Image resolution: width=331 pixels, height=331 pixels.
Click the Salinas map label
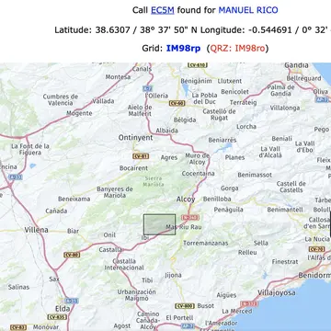point(18,287)
